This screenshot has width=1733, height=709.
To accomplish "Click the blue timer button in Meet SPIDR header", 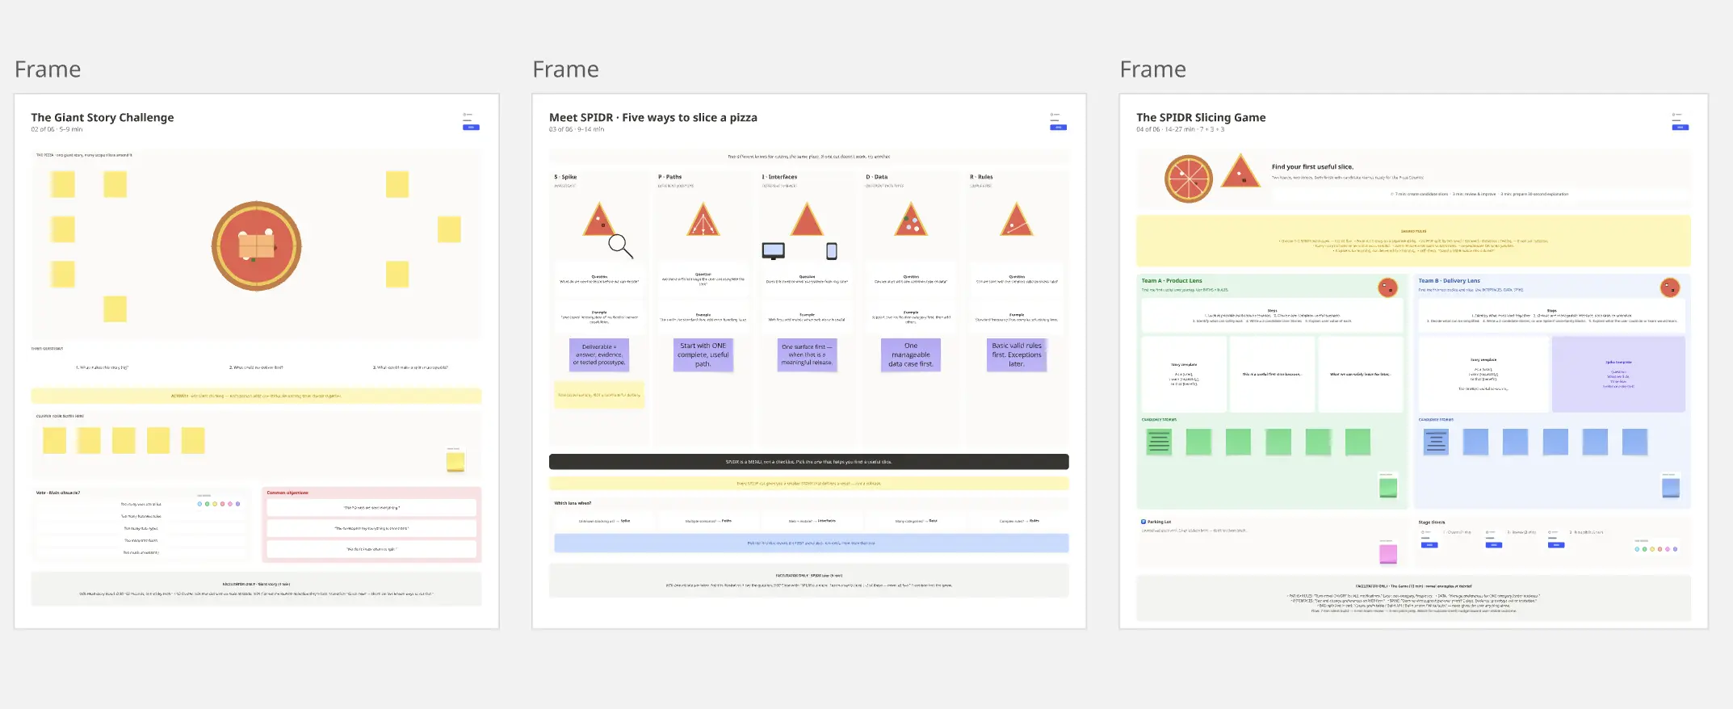I will click(x=1058, y=127).
